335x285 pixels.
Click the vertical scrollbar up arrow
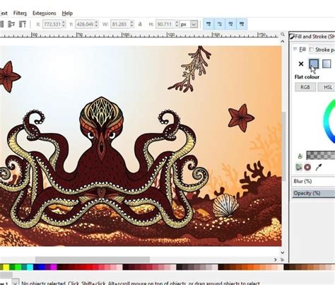pos(283,42)
